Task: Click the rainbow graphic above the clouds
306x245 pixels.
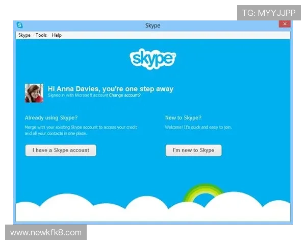Action: coord(203,193)
